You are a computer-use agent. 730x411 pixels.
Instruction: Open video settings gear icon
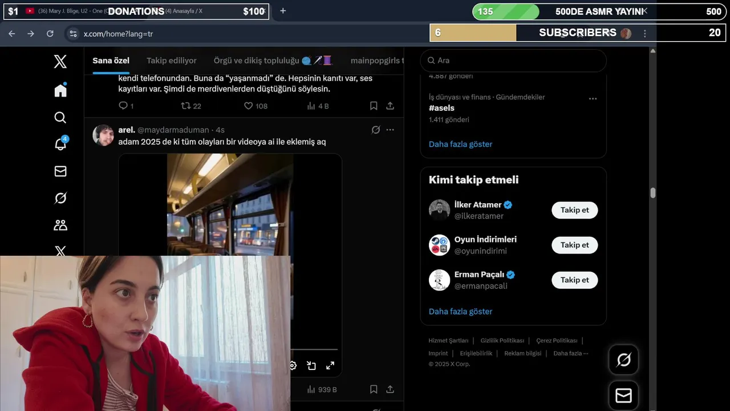pyautogui.click(x=293, y=365)
